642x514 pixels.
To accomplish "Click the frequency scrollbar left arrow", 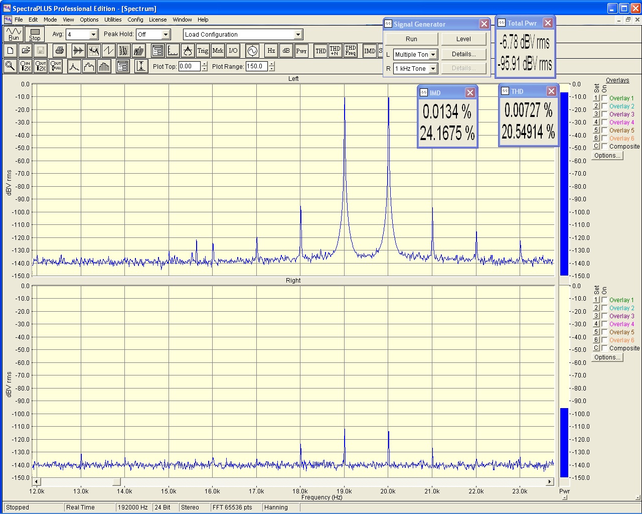I will (x=36, y=482).
